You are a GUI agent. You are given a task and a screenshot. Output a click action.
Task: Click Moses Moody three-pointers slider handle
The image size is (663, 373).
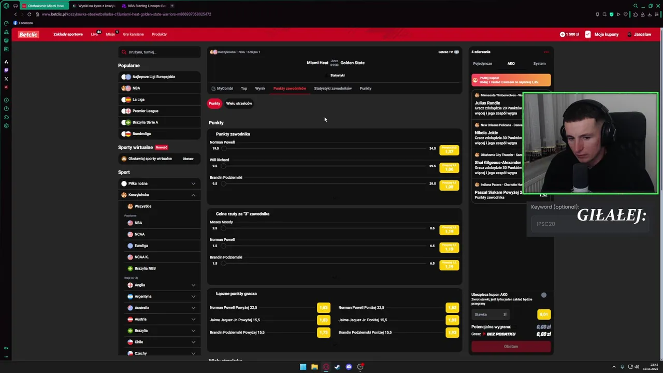pyautogui.click(x=224, y=228)
